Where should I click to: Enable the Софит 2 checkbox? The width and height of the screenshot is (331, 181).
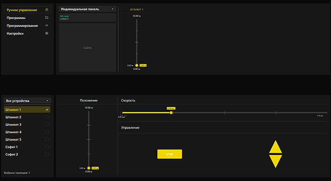coord(47,154)
